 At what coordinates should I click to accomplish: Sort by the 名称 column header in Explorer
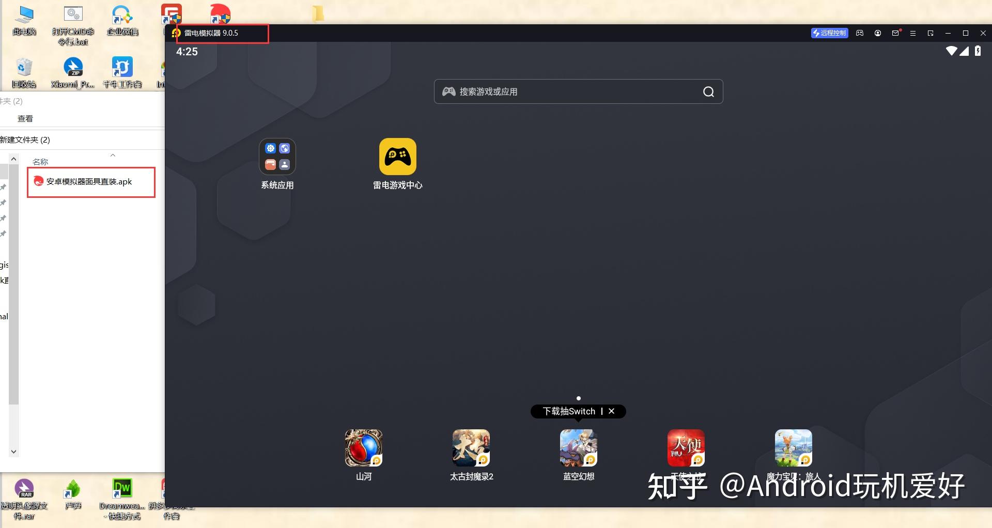[x=40, y=162]
